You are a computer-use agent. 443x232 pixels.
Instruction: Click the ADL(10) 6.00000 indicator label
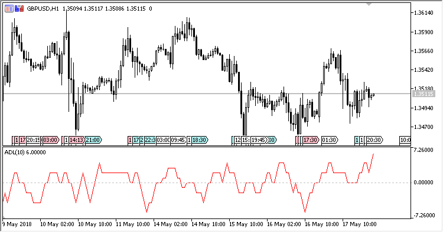(25, 153)
